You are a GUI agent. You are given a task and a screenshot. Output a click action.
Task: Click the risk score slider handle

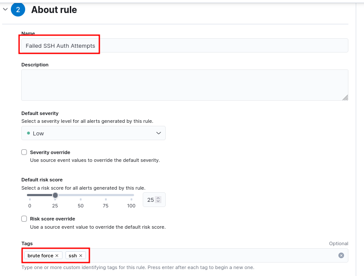[x=55, y=195]
